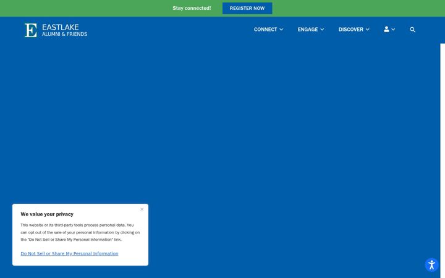Viewport: 445px width, 278px height.
Task: Open the user account icon menu
Action: click(x=389, y=29)
